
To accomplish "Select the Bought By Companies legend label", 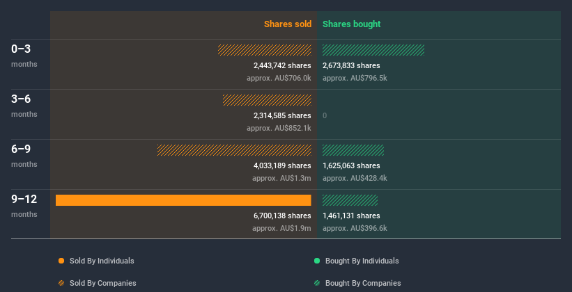I will point(363,283).
